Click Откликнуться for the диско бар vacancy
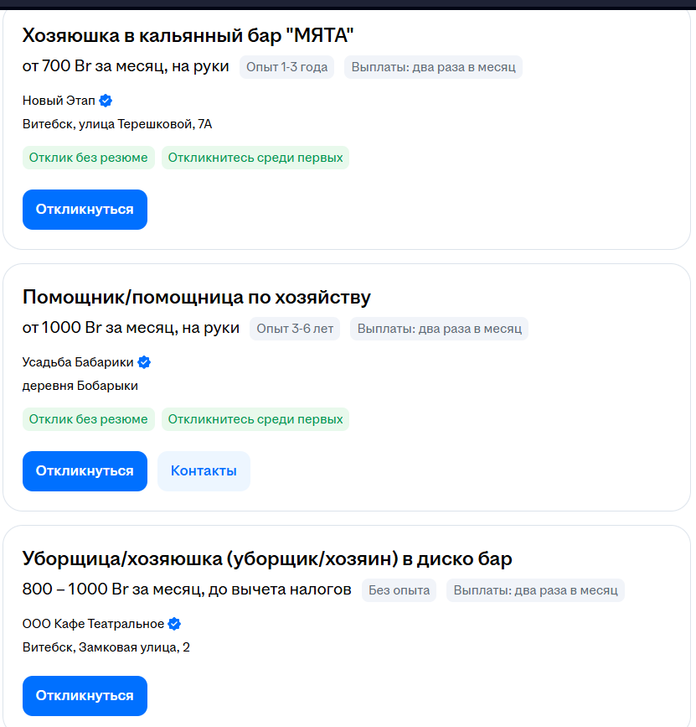 85,696
